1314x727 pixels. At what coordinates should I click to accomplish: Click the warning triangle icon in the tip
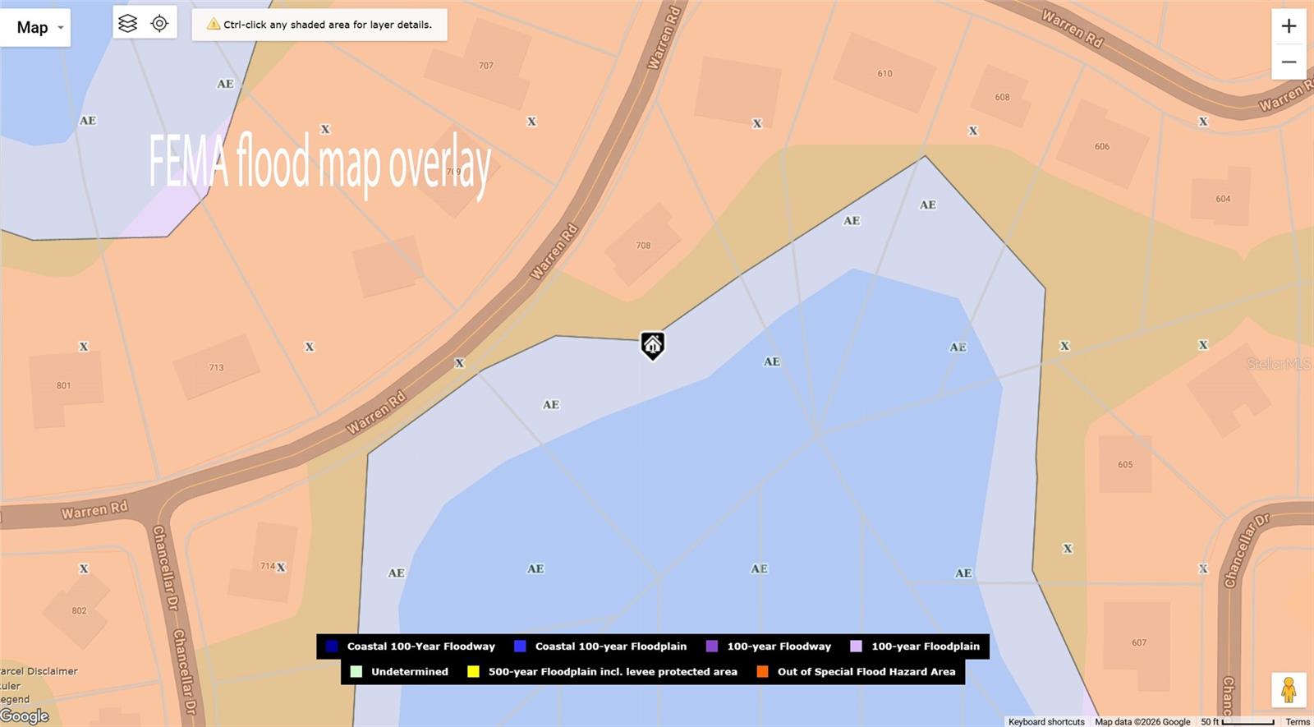pos(214,25)
